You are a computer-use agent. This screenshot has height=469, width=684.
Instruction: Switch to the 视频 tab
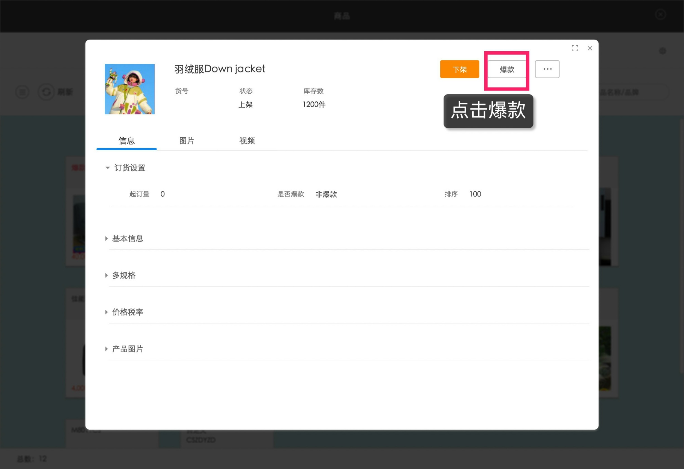pyautogui.click(x=247, y=141)
